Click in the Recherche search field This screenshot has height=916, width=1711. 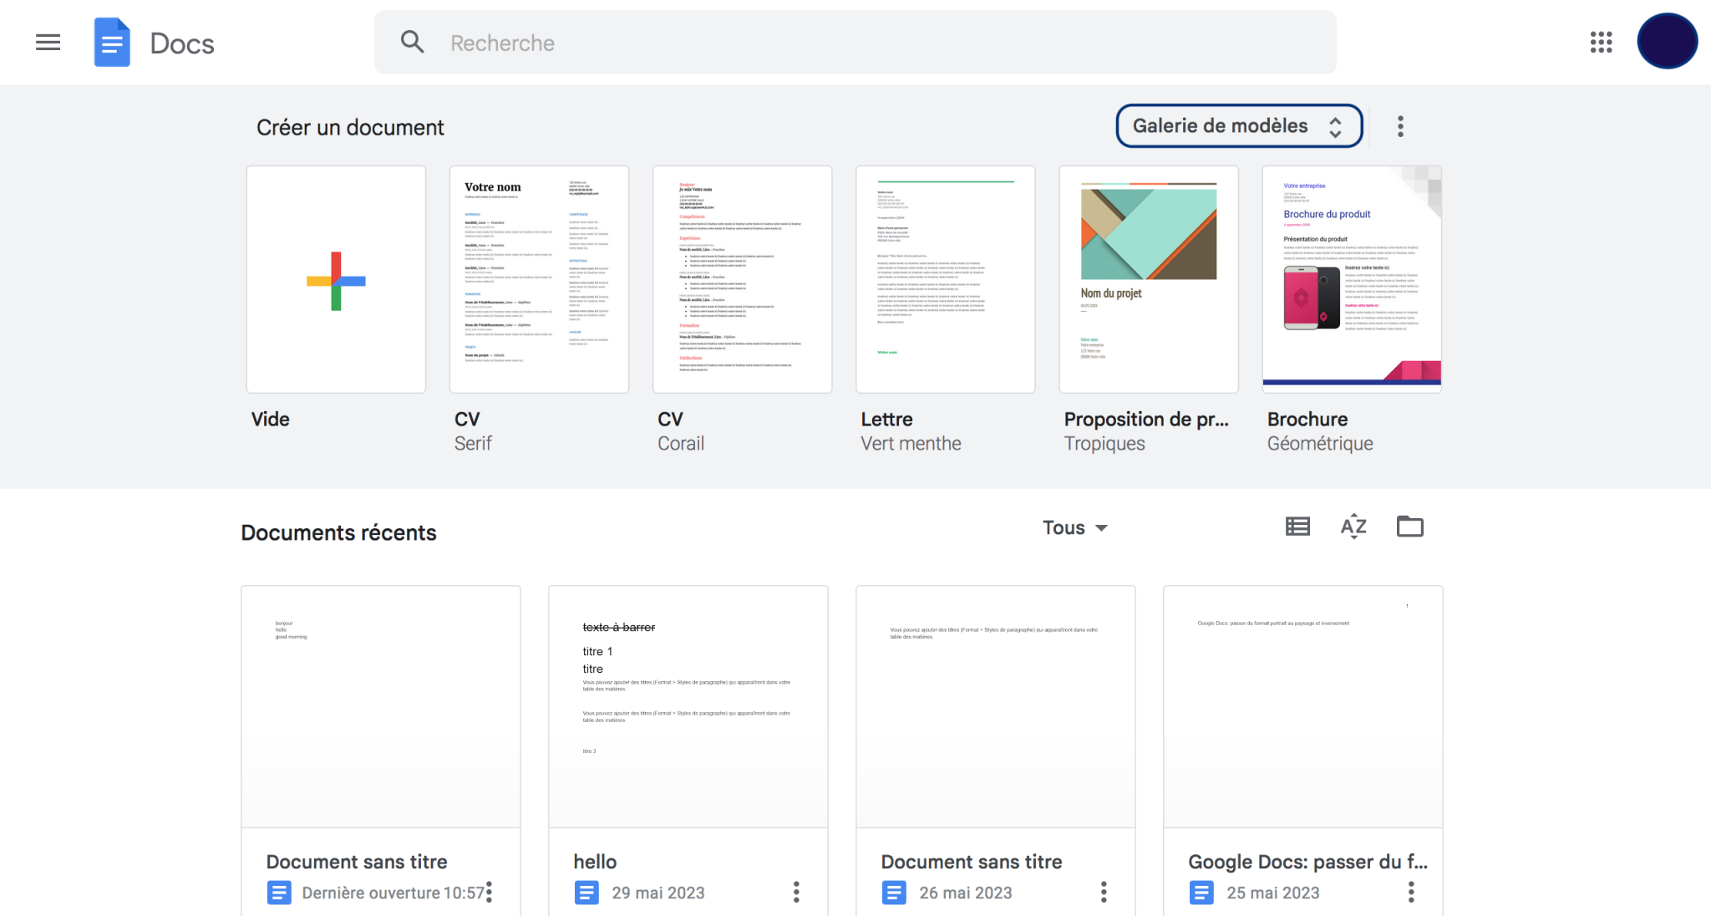tap(855, 43)
